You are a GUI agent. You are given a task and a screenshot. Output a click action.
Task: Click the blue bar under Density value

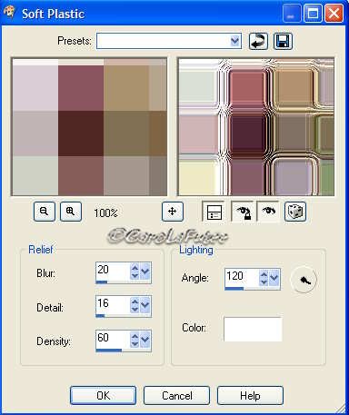click(x=109, y=351)
